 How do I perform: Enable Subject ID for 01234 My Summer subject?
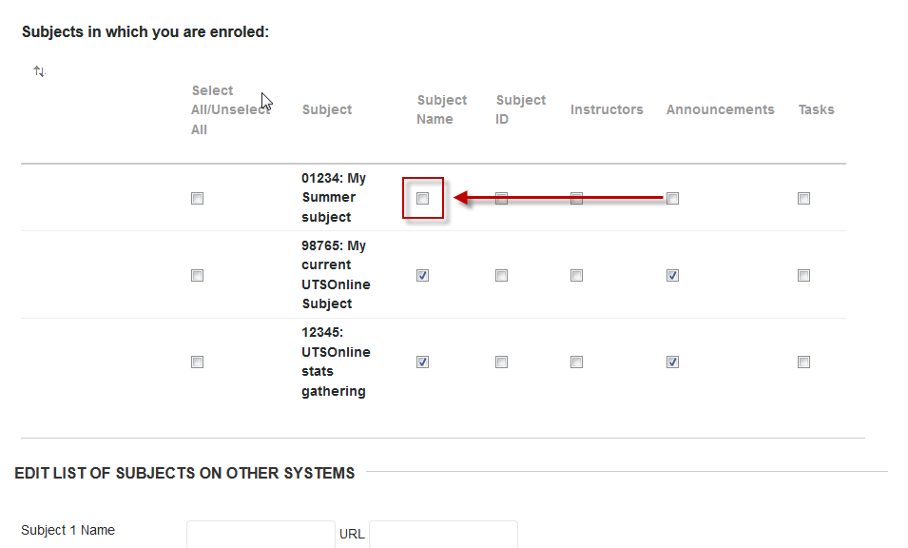[501, 199]
